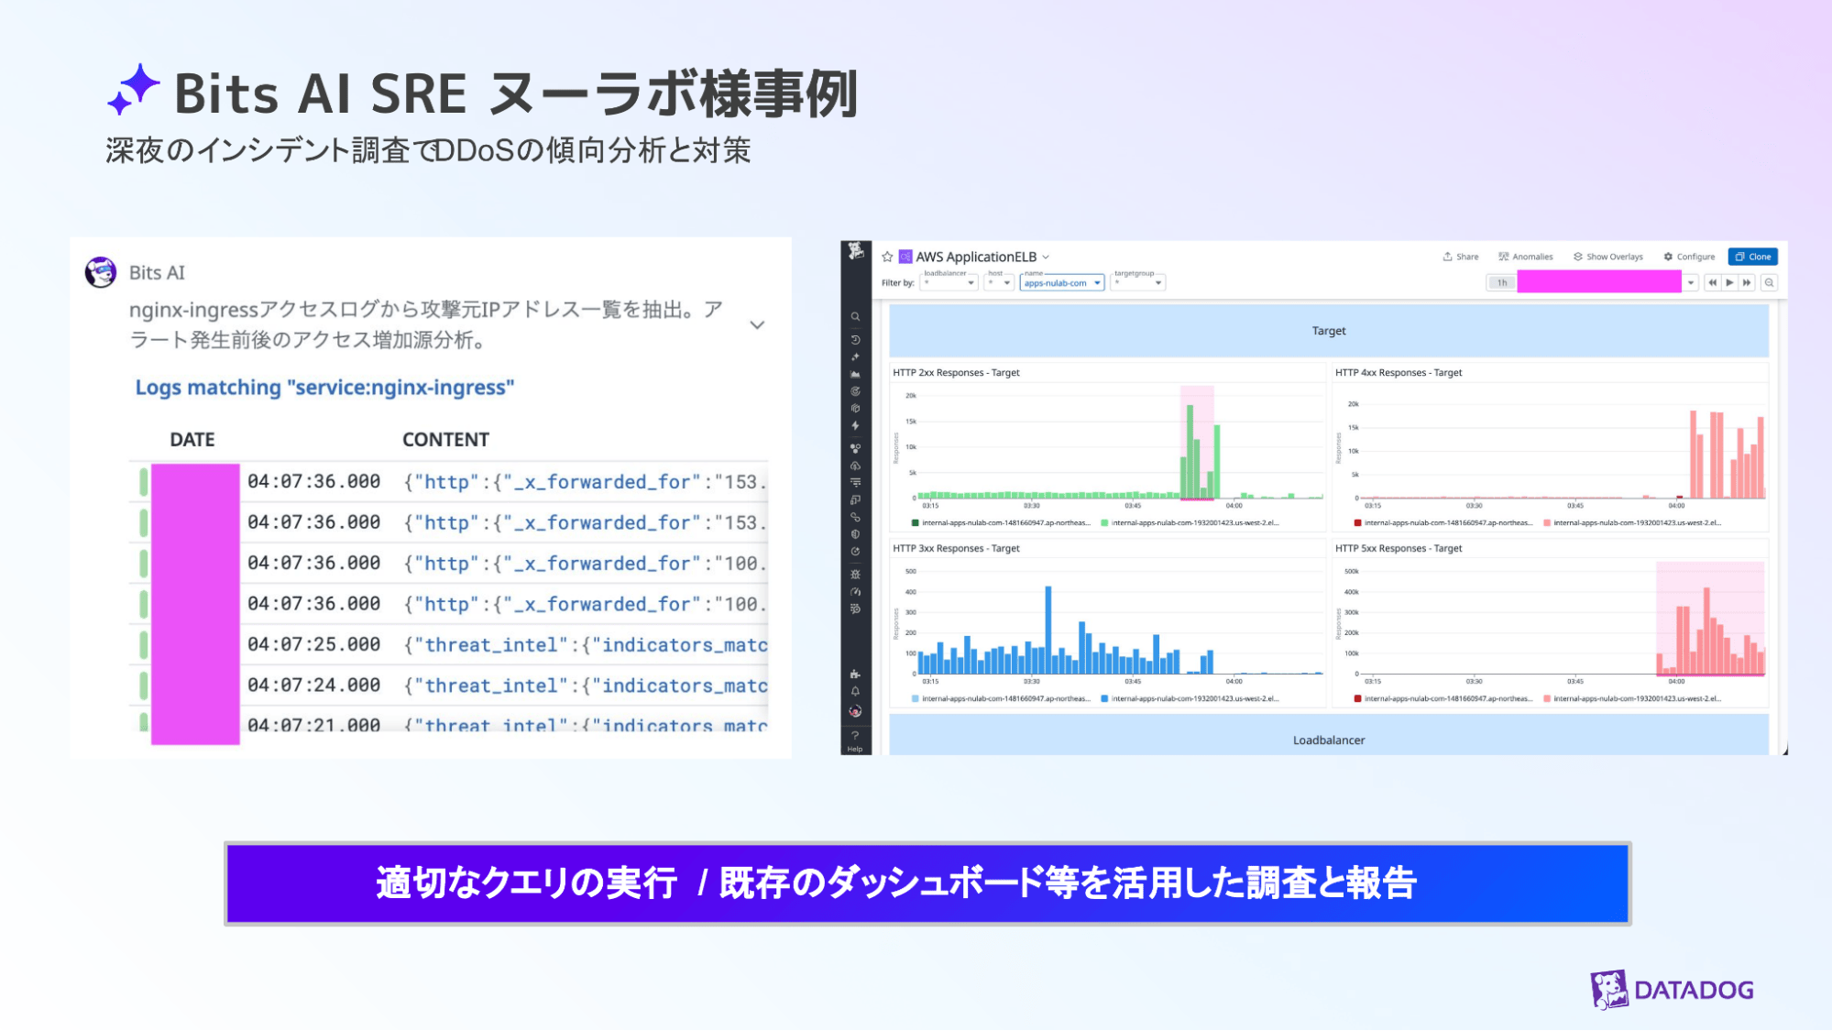Open Watchdog from the sidebar
Image resolution: width=1832 pixels, height=1031 pixels.
point(855,391)
